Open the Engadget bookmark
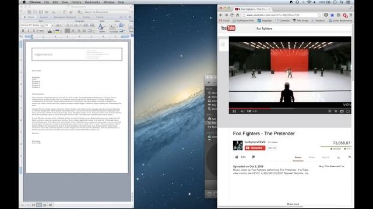The width and height of the screenshot is (373, 209). (x=265, y=21)
